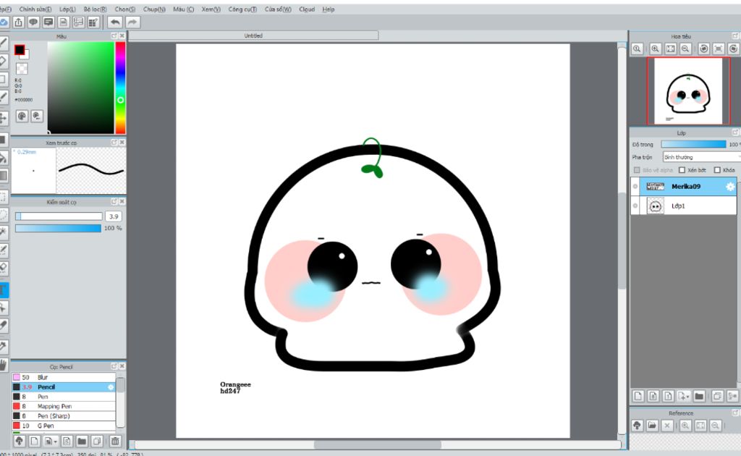This screenshot has height=456, width=741.
Task: Open the add-layer dropdown in Lớp panel
Action: (683, 396)
